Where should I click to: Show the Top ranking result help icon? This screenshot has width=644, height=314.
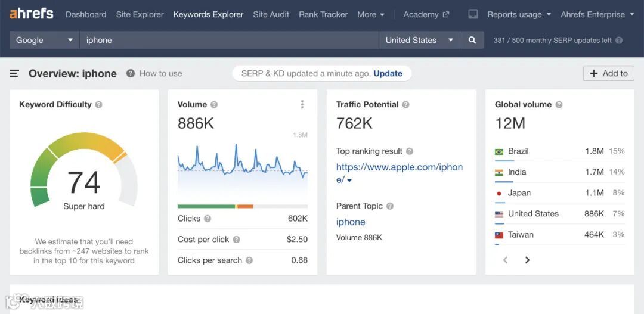click(x=410, y=151)
